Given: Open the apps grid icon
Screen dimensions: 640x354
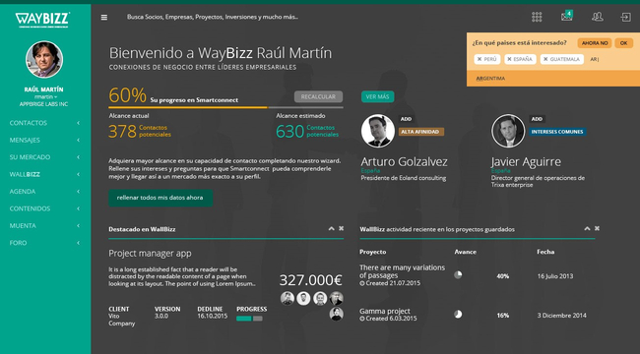Looking at the screenshot, I should 537,17.
